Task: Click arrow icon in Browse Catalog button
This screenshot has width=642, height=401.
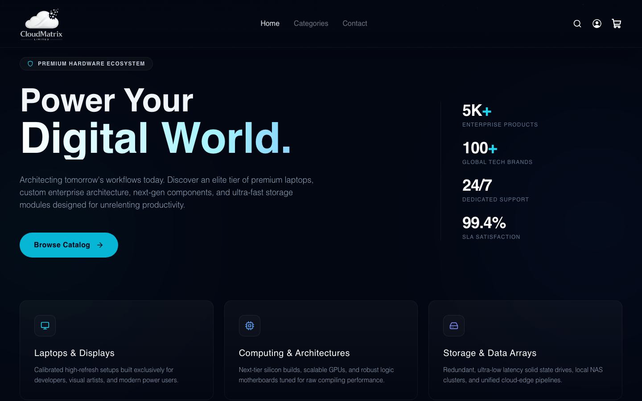Action: click(x=100, y=245)
